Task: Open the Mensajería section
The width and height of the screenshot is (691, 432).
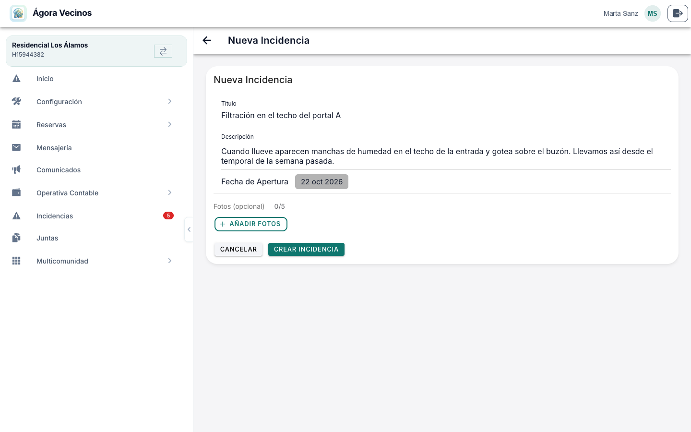Action: [96, 147]
